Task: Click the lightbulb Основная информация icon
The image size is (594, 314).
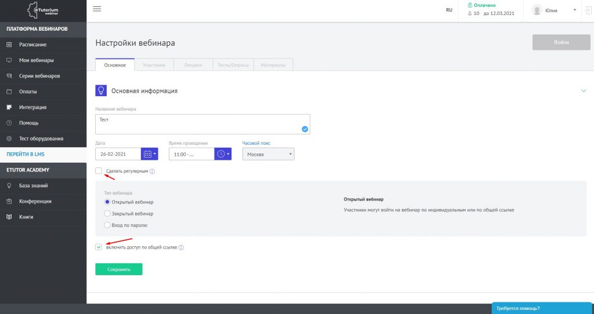Action: (x=101, y=91)
